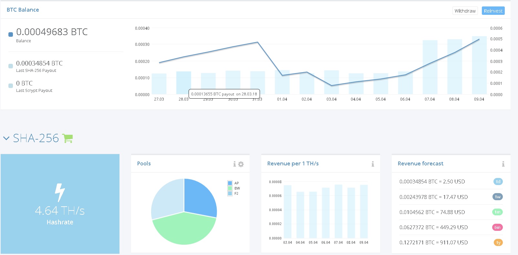
Task: Toggle the Balance series legend marker
Action: pos(11,34)
